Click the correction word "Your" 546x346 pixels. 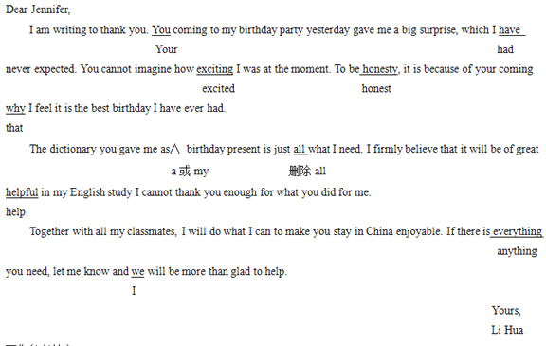pyautogui.click(x=166, y=49)
